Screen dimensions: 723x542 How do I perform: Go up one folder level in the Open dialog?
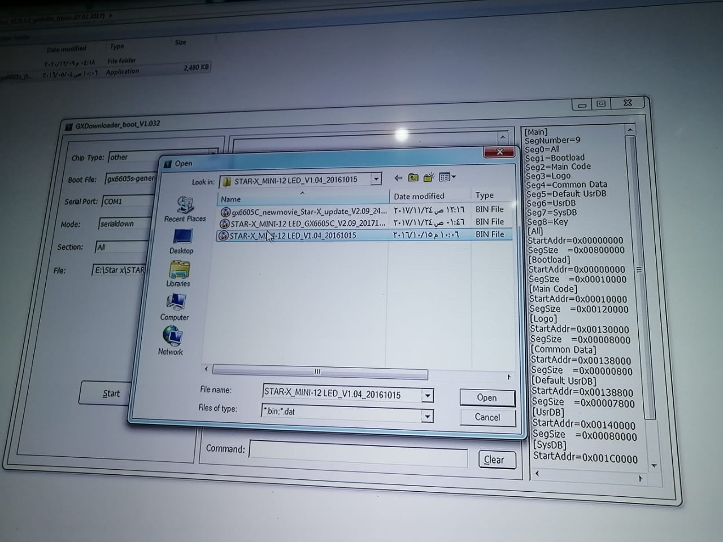point(413,178)
